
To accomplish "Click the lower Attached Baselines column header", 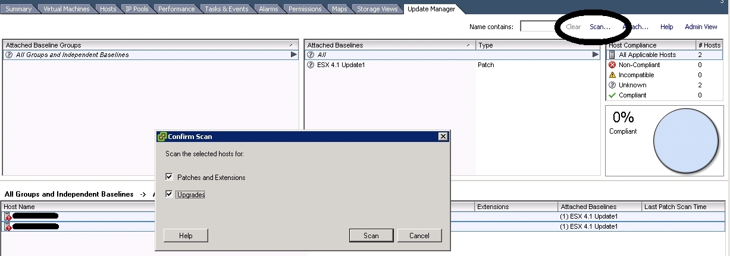I will (x=600, y=207).
